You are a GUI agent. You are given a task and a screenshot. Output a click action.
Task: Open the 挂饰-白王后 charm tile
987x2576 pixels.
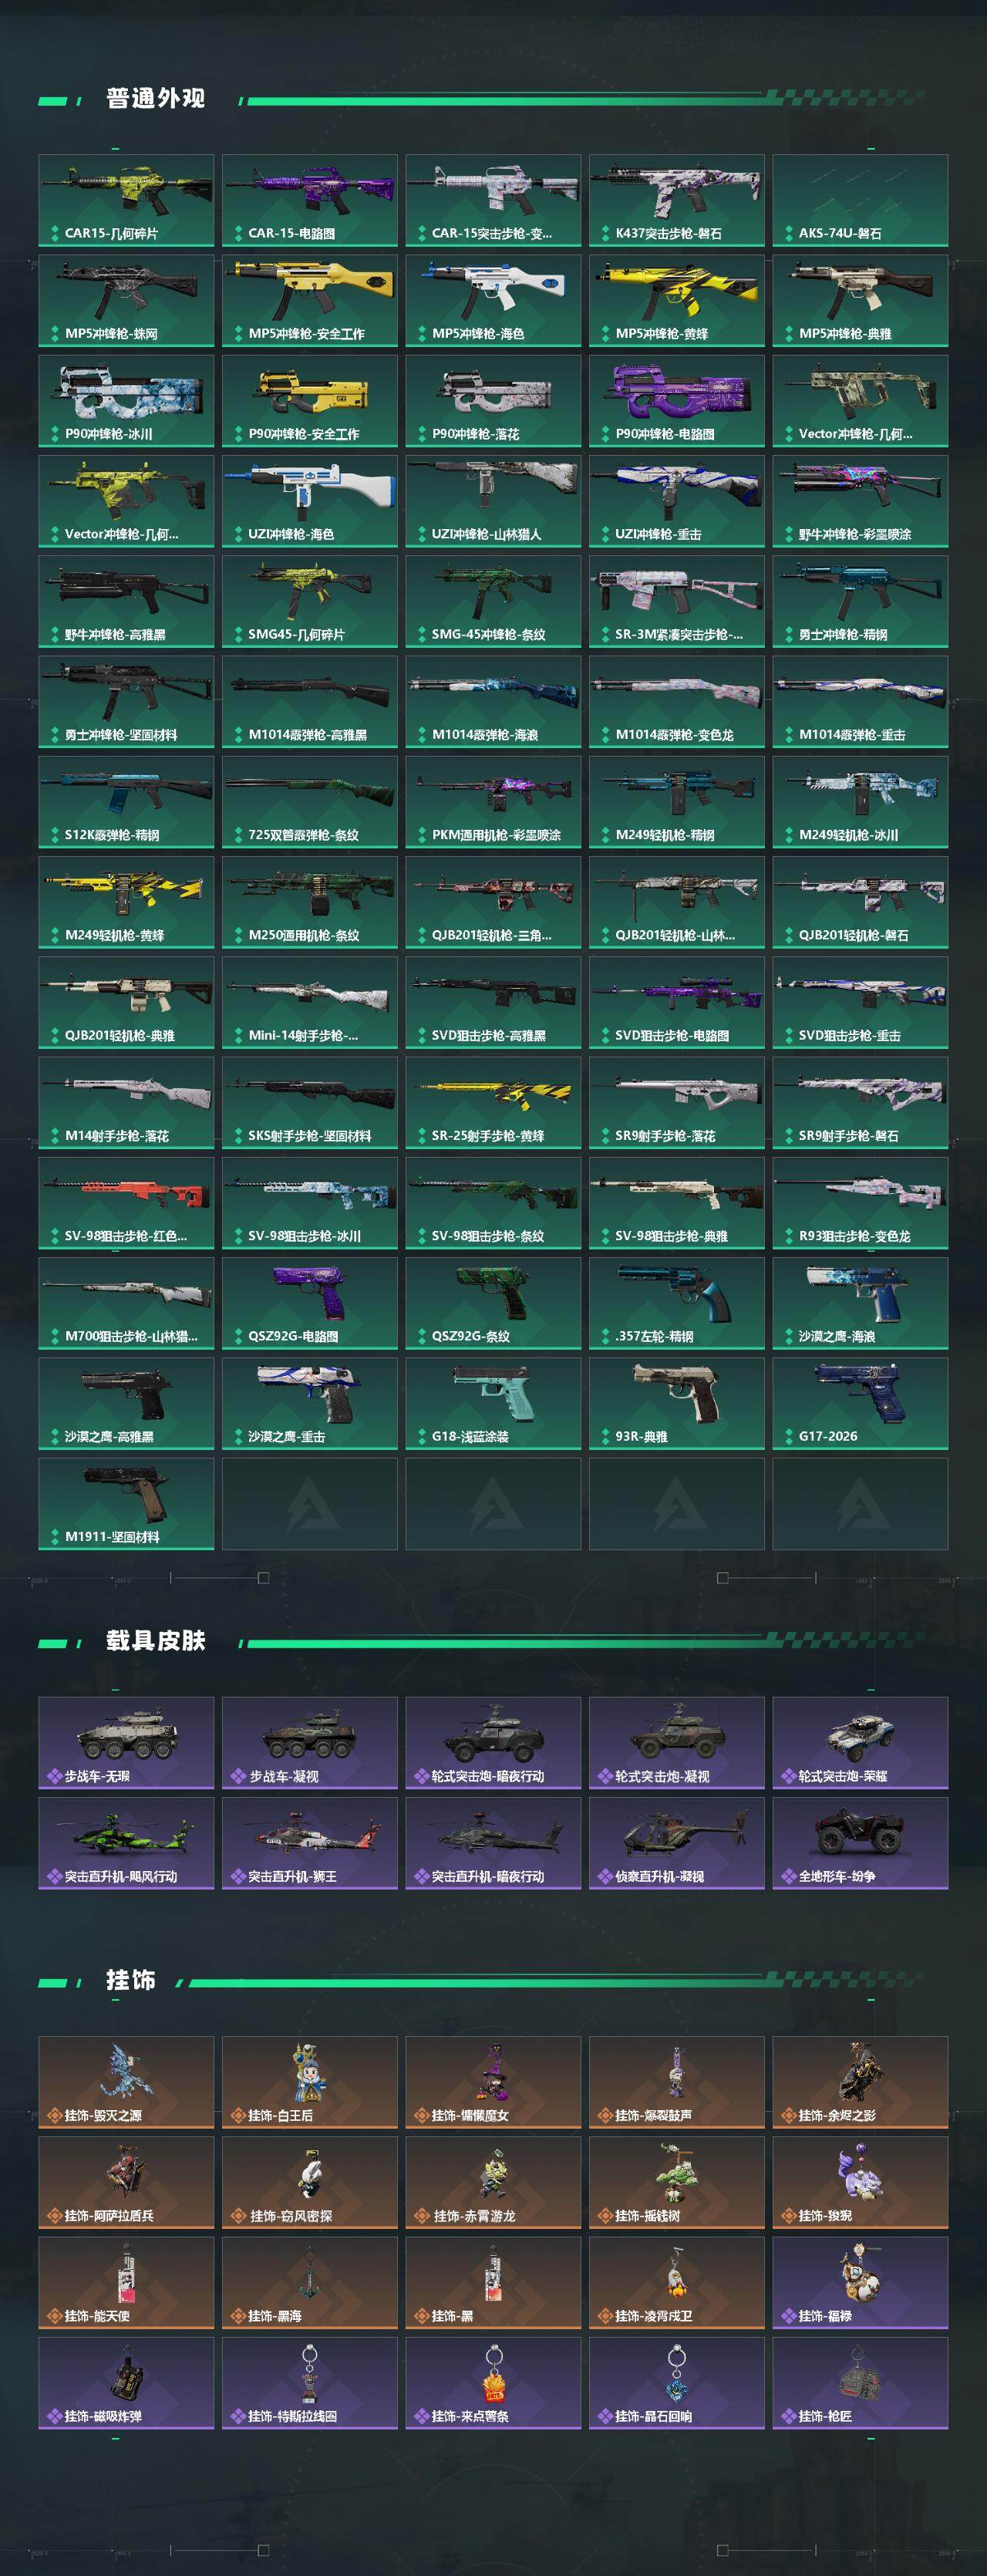click(x=310, y=2082)
